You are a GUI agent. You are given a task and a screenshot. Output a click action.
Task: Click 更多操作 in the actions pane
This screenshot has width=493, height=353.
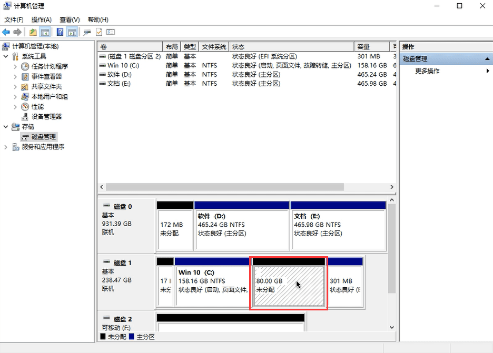click(x=427, y=71)
